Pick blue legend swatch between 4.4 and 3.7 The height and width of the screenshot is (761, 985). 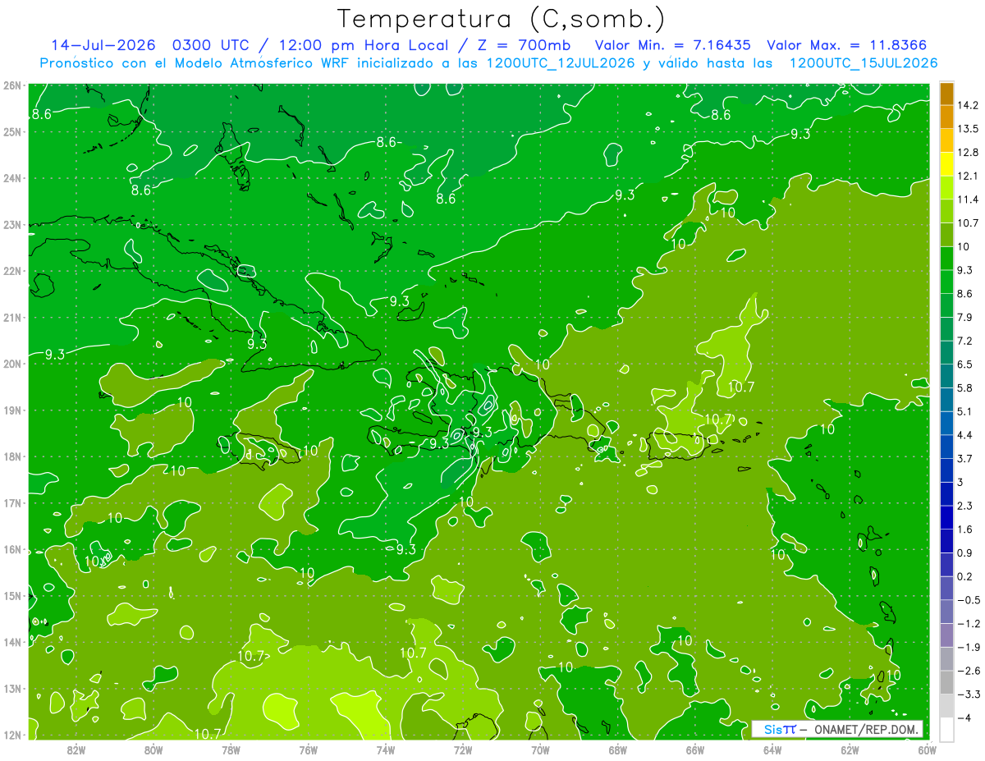(946, 447)
